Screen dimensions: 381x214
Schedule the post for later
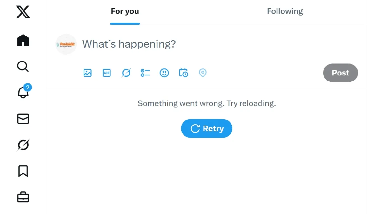pos(184,73)
